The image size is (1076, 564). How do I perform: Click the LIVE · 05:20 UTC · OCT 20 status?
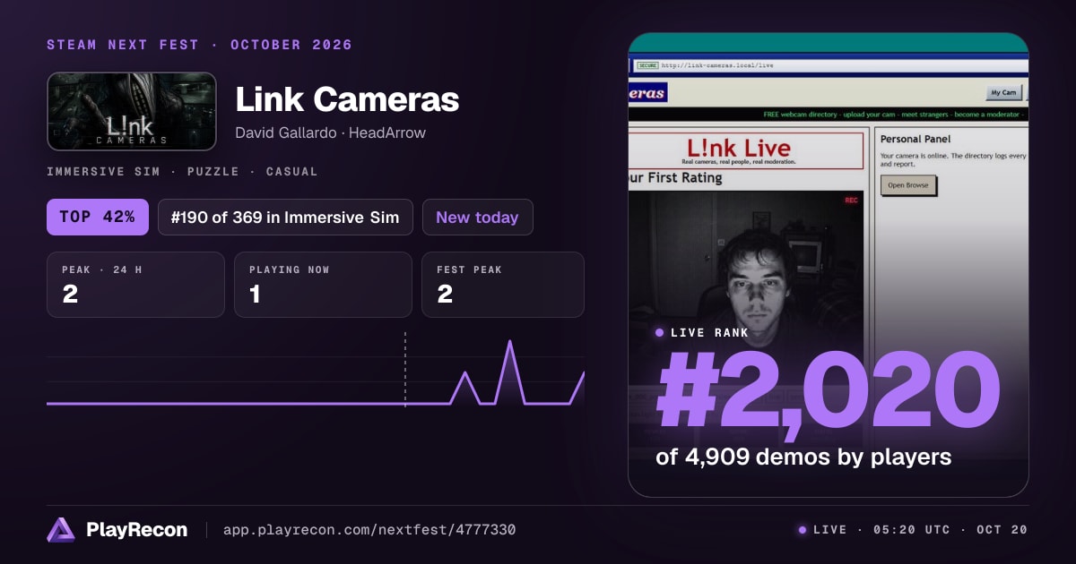point(912,530)
